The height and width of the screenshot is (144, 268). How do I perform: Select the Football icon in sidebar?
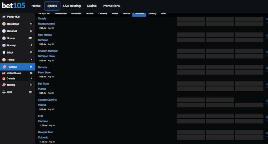click(x=4, y=67)
